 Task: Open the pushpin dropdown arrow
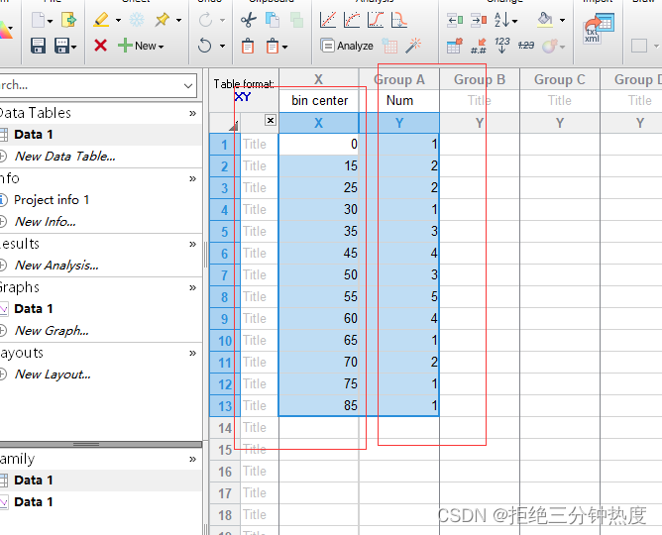[x=179, y=20]
